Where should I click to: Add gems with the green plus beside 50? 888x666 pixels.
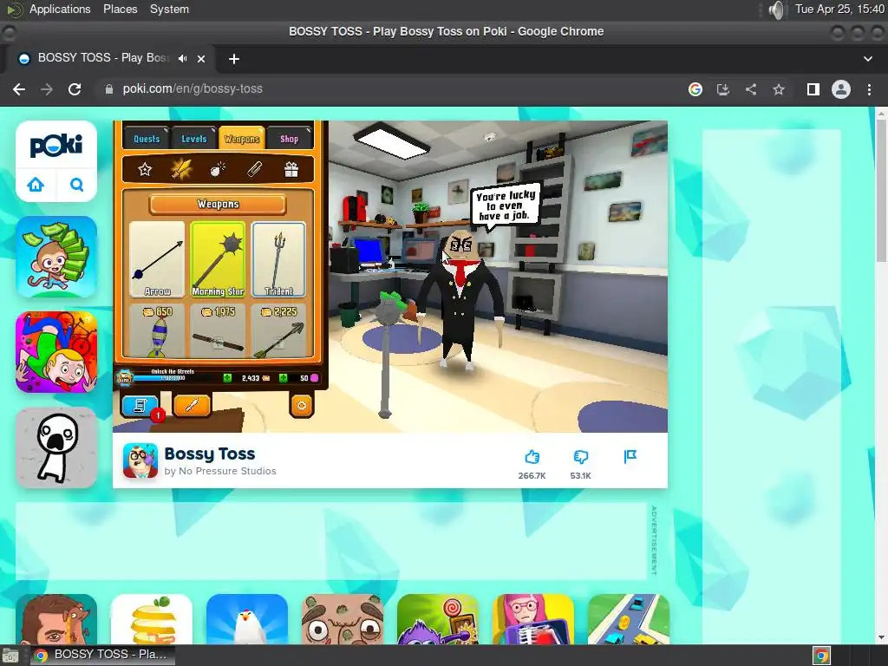[284, 378]
